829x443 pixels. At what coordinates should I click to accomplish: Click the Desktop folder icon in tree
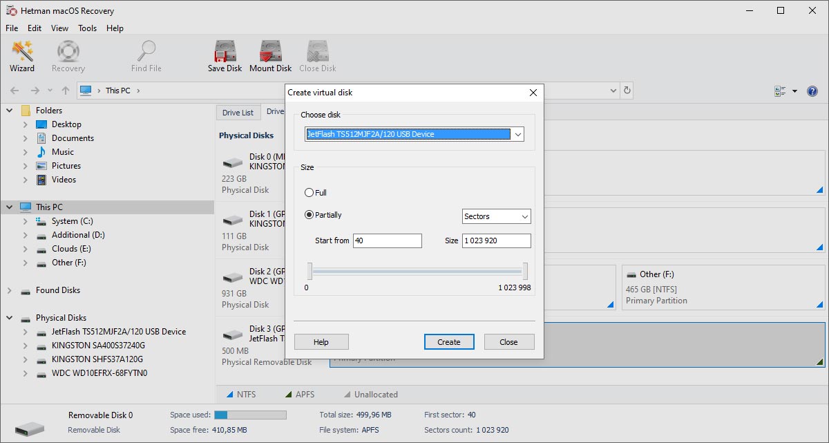[41, 124]
